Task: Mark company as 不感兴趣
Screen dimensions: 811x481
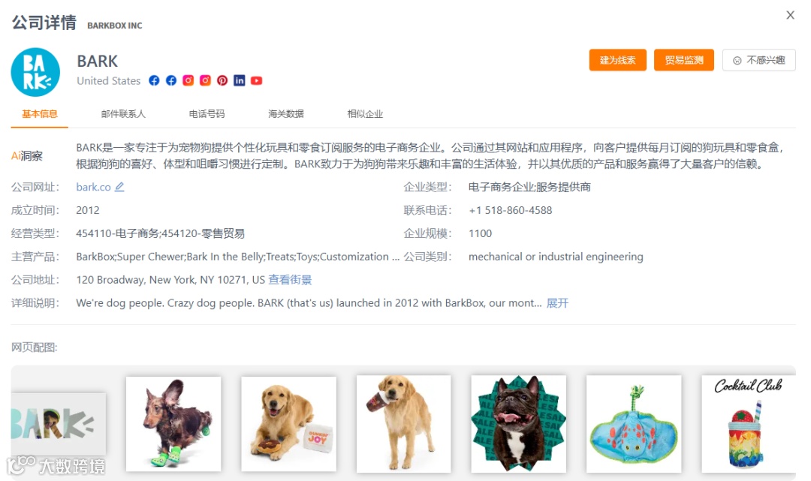Action: [758, 60]
